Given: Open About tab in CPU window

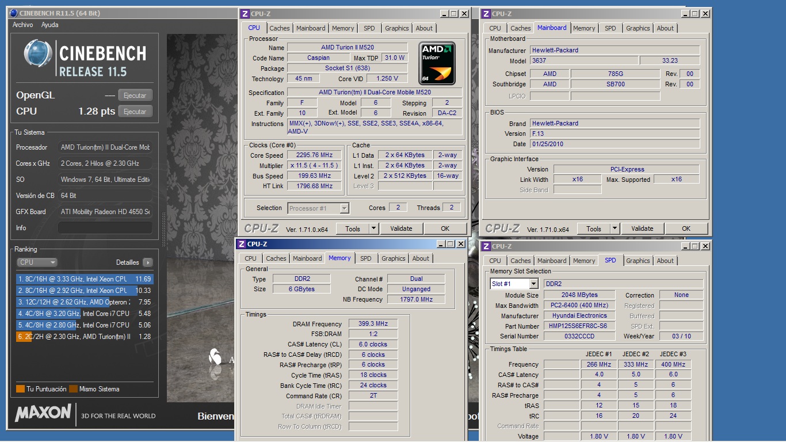Looking at the screenshot, I should click(424, 28).
